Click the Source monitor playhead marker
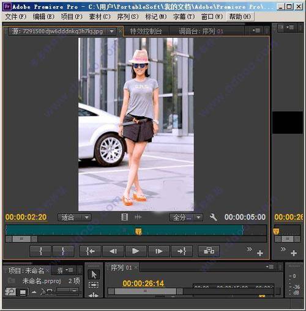Image resolution: width=306 pixels, height=311 pixels. [x=138, y=232]
